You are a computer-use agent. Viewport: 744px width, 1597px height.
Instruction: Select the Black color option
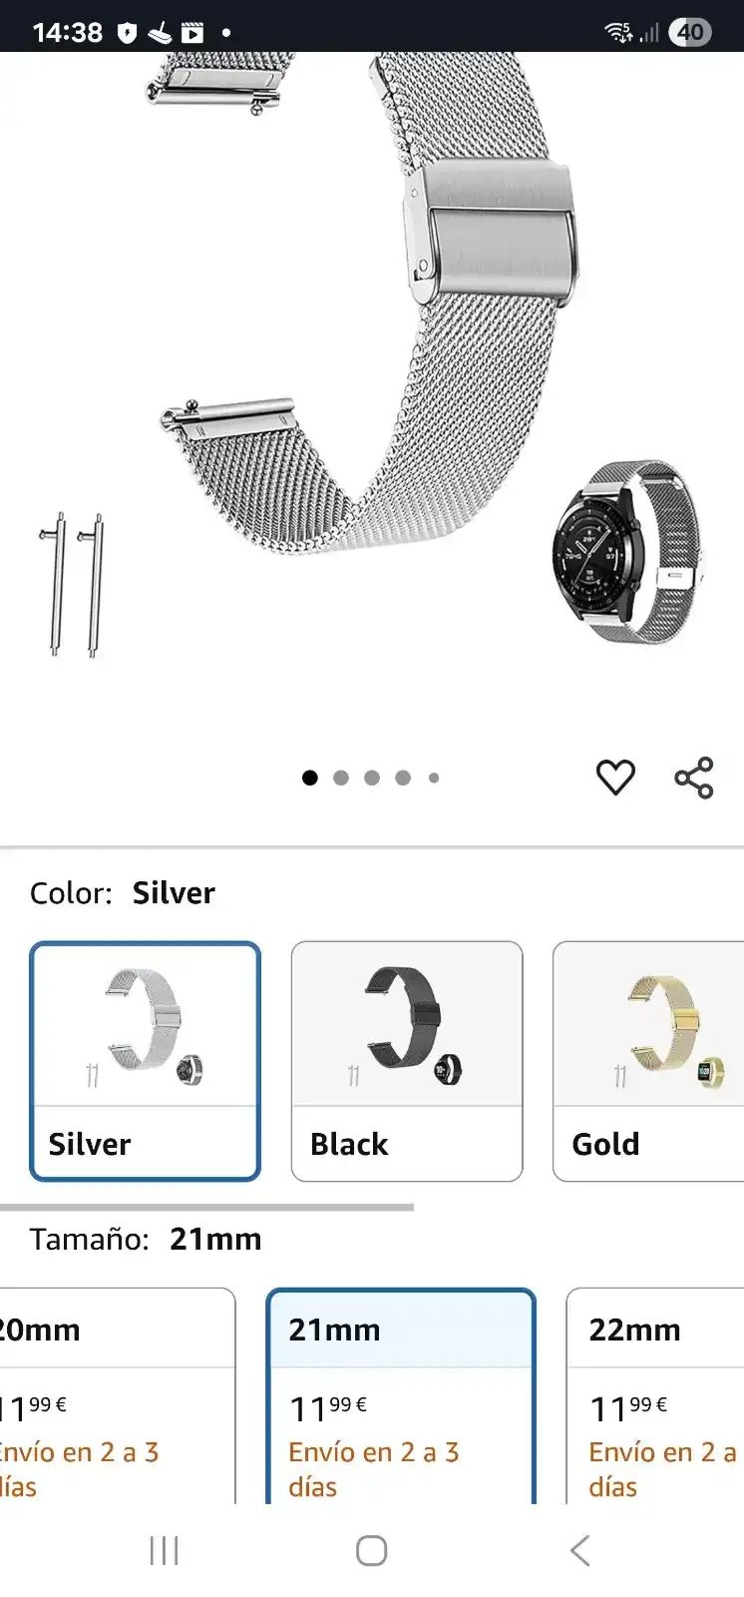[407, 1061]
